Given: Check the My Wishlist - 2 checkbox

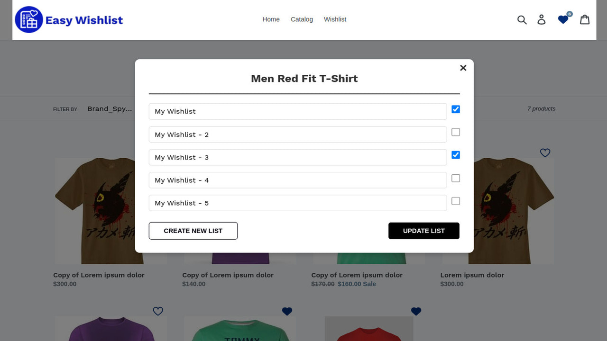Looking at the screenshot, I should (x=455, y=132).
